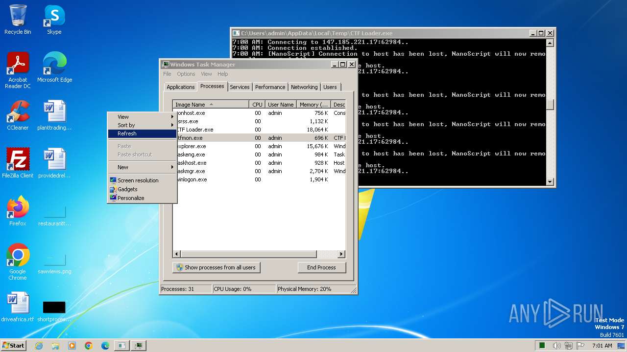Open Chrome from the taskbar
627x352 pixels.
[89, 346]
